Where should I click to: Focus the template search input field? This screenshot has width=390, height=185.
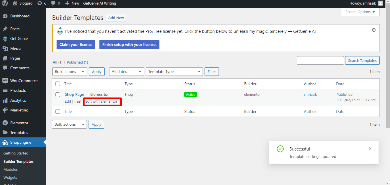click(x=320, y=60)
